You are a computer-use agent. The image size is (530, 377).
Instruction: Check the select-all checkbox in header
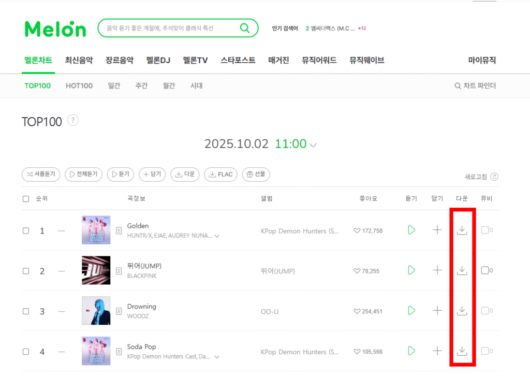(x=26, y=199)
